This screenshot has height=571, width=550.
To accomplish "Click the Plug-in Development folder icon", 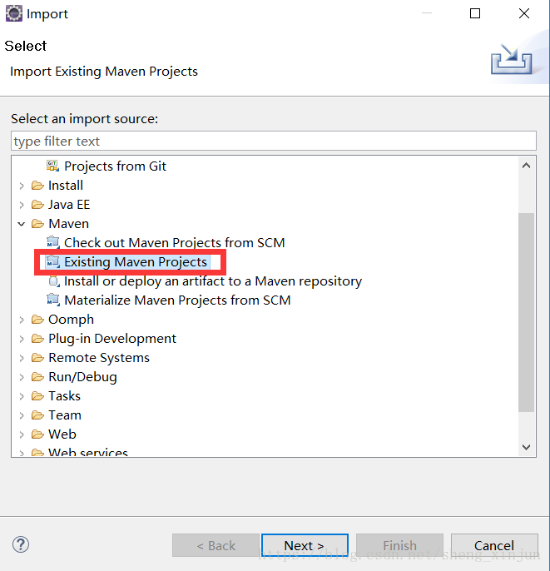I will point(37,339).
